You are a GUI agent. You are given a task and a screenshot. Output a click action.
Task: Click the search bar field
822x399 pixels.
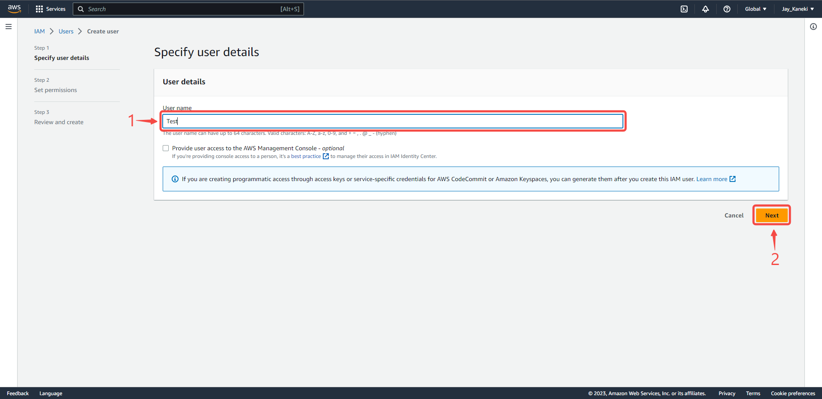pyautogui.click(x=188, y=9)
